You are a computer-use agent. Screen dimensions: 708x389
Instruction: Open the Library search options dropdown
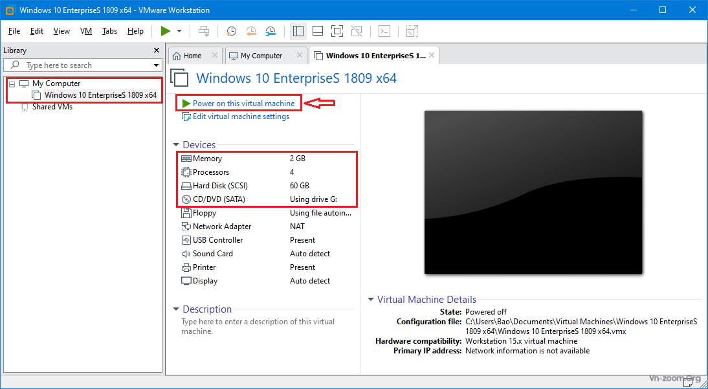click(156, 65)
